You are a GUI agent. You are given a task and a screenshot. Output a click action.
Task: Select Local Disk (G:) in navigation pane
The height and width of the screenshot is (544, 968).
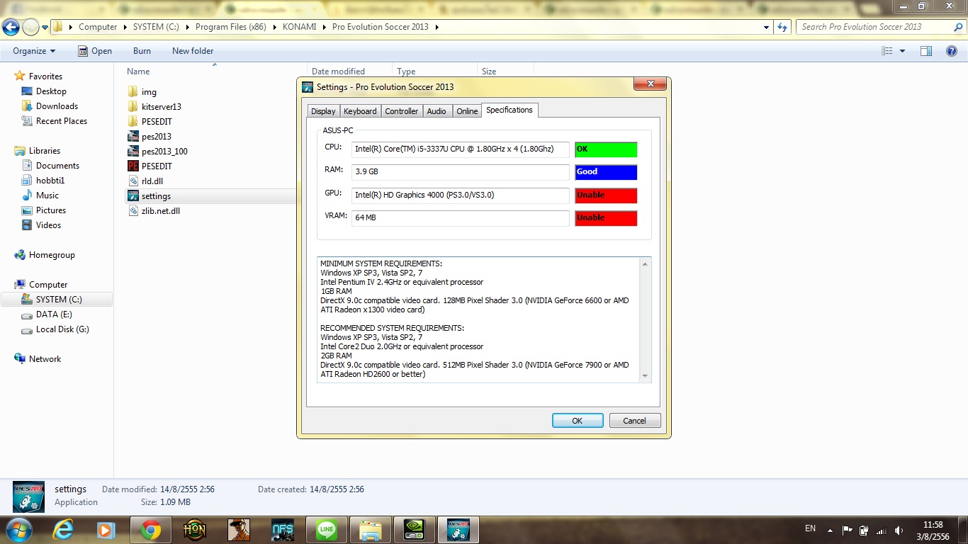pos(62,329)
